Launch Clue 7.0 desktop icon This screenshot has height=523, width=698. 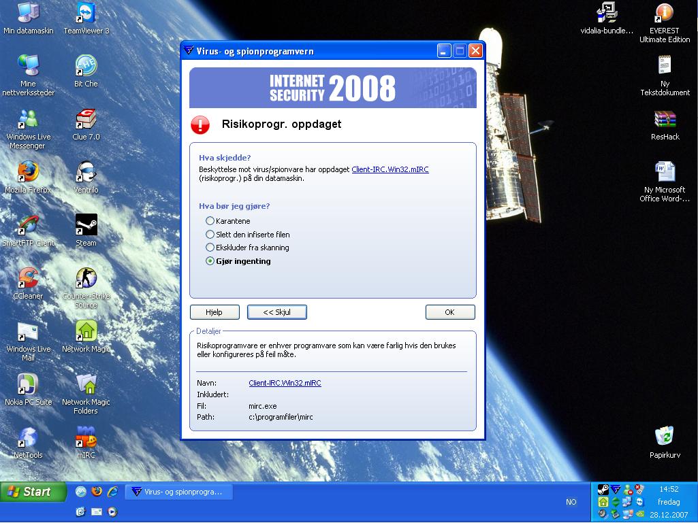pyautogui.click(x=86, y=124)
